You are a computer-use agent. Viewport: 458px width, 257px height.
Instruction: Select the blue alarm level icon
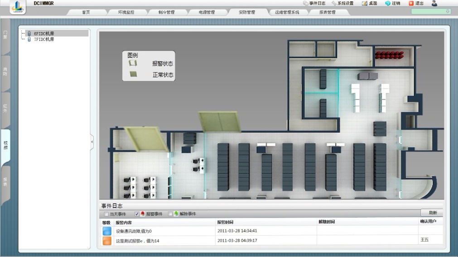tap(107, 231)
